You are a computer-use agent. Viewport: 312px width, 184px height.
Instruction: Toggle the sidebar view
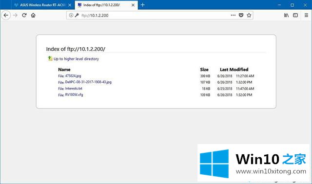point(295,15)
